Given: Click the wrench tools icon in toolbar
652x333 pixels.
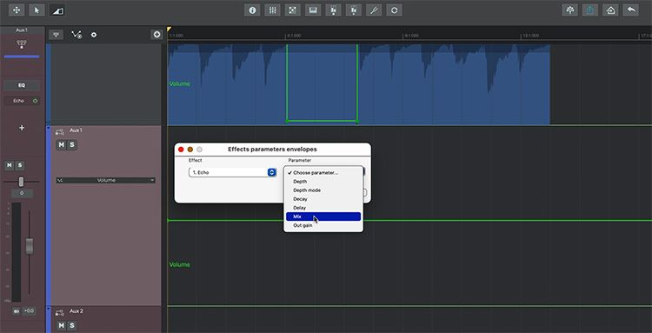Looking at the screenshot, I should pos(374,10).
